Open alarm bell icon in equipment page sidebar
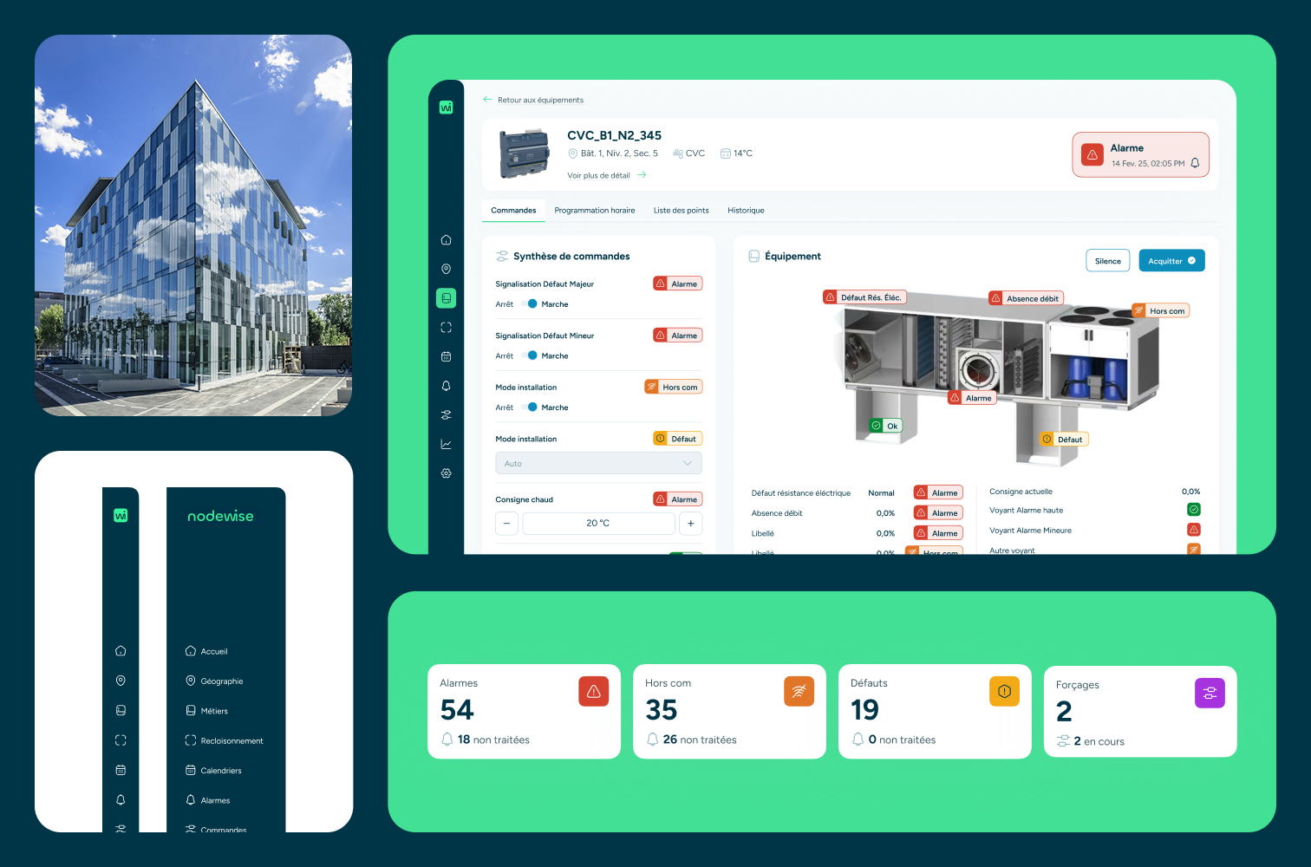This screenshot has width=1311, height=867. [x=446, y=386]
